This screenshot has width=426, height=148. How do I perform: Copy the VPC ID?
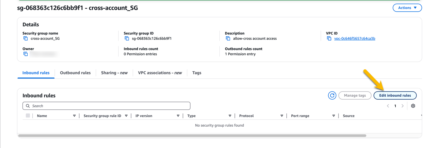click(329, 39)
